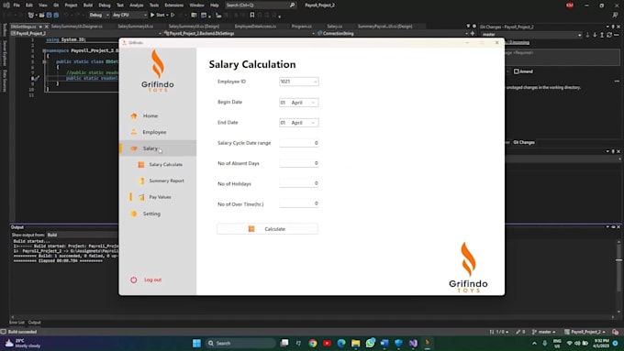Screen dimensions: 624x351
Task: Open the Pay Values section
Action: tap(160, 197)
